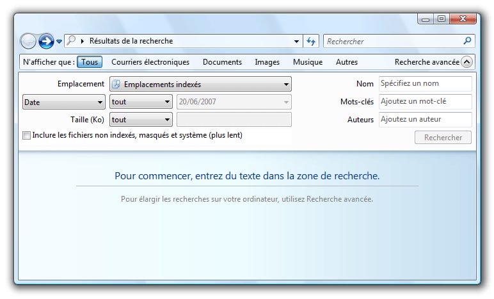Filter results to Images

pyautogui.click(x=267, y=62)
